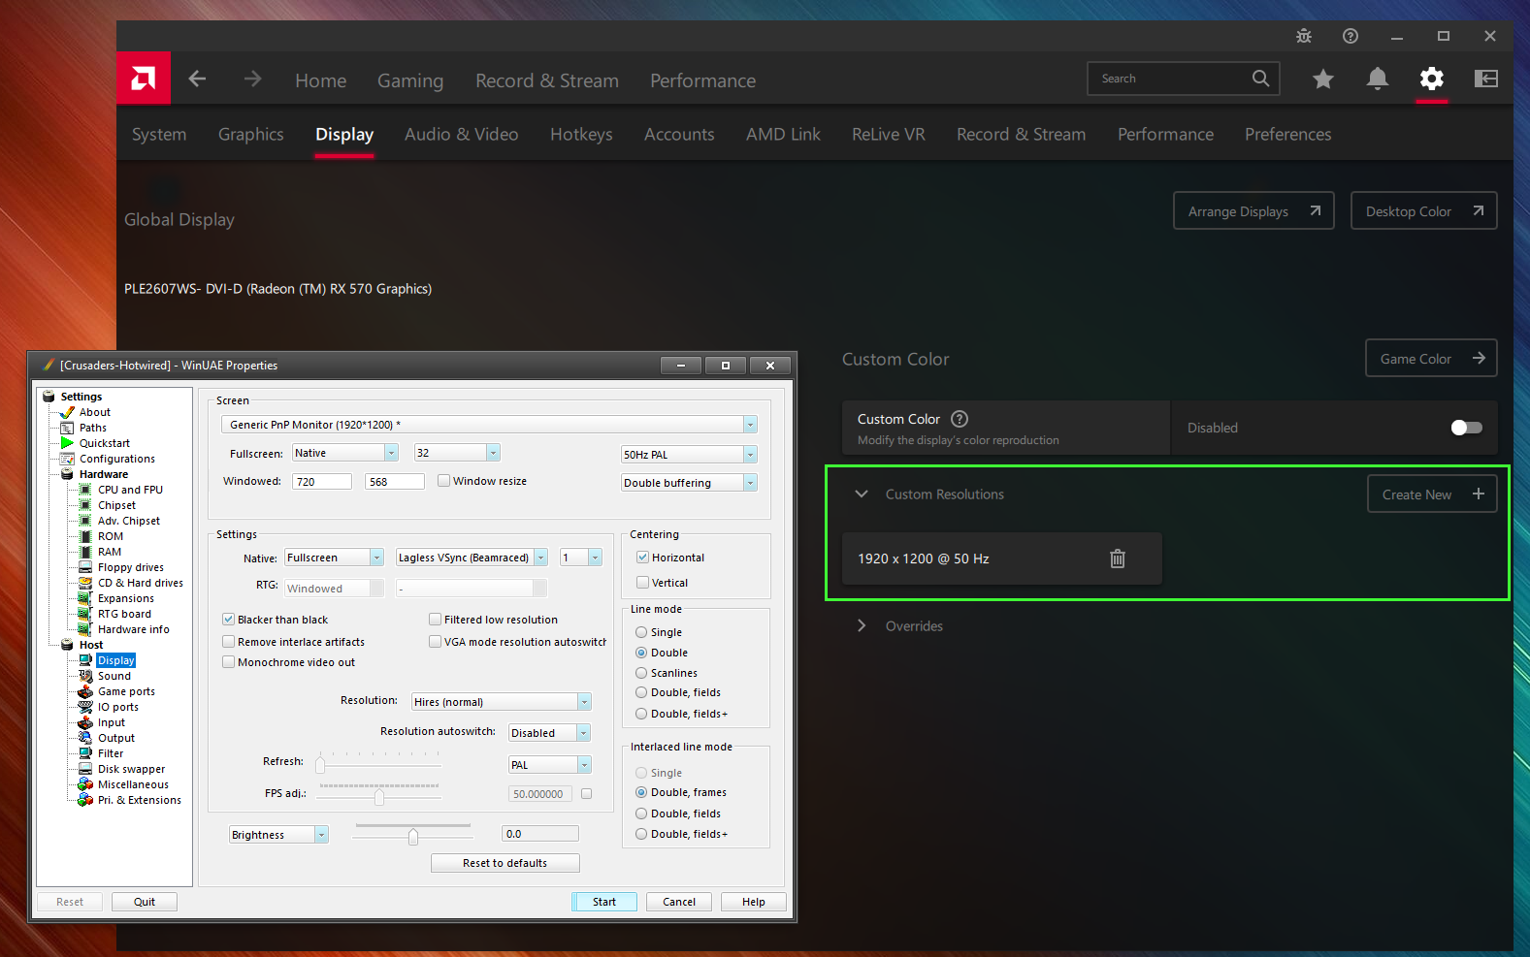Image resolution: width=1530 pixels, height=957 pixels.
Task: Open Arrange Displays
Action: tap(1254, 211)
